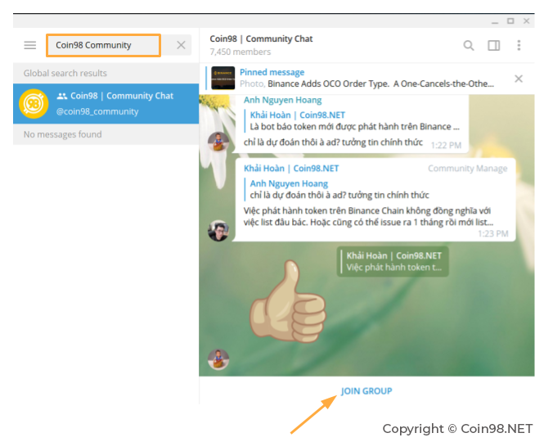Close the Telegram window
Image resolution: width=544 pixels, height=442 pixels.
526,21
